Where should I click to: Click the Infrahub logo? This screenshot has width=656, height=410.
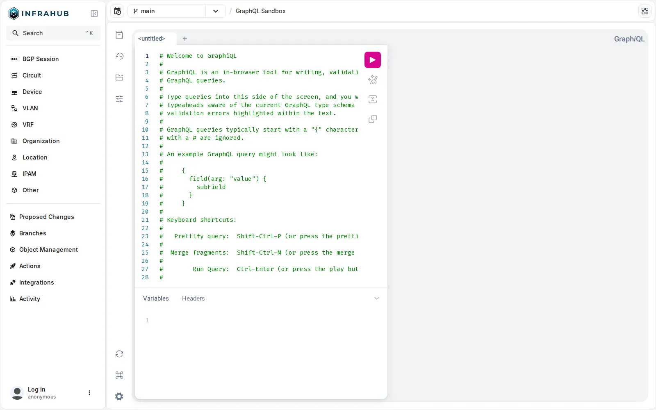point(39,14)
